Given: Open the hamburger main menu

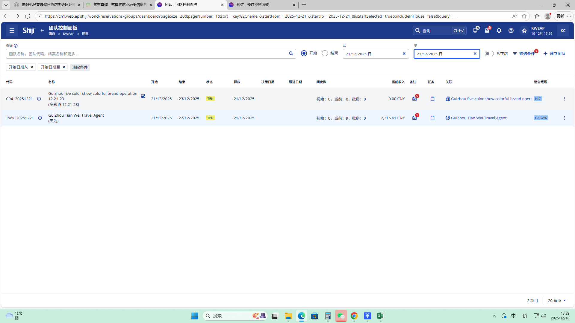Looking at the screenshot, I should [x=12, y=31].
